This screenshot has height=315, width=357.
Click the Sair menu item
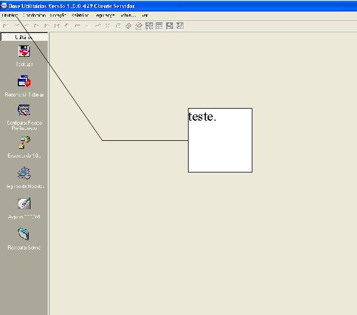coord(145,15)
